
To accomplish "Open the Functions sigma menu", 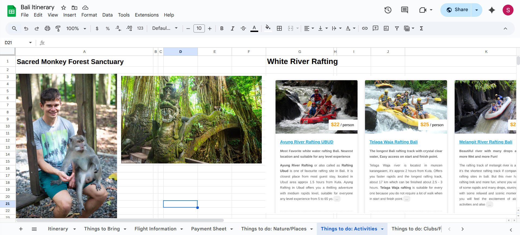I will pyautogui.click(x=421, y=28).
